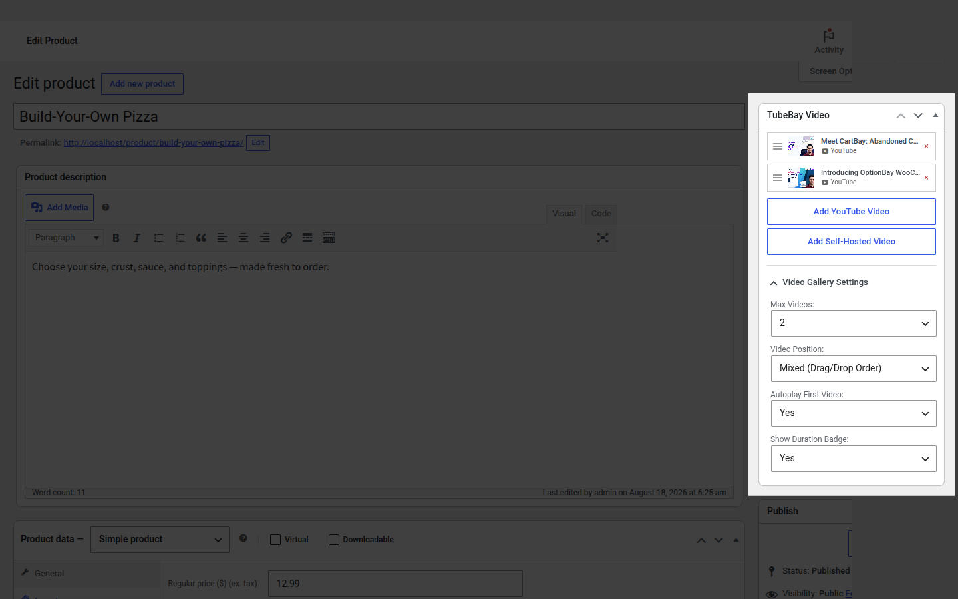
Task: Switch to the Code editor tab
Action: [601, 214]
